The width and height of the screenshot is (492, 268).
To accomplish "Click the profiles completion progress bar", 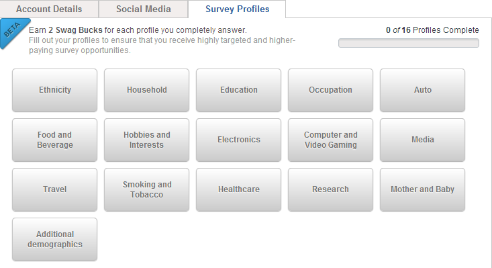I will [409, 43].
